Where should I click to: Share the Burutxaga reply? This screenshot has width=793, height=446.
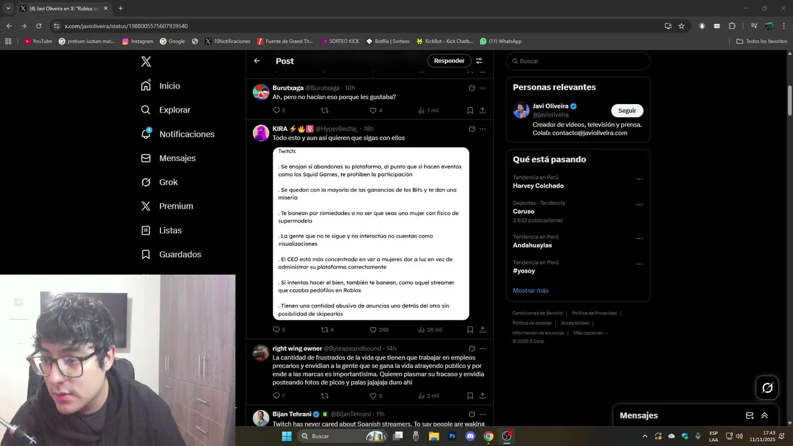pyautogui.click(x=483, y=110)
